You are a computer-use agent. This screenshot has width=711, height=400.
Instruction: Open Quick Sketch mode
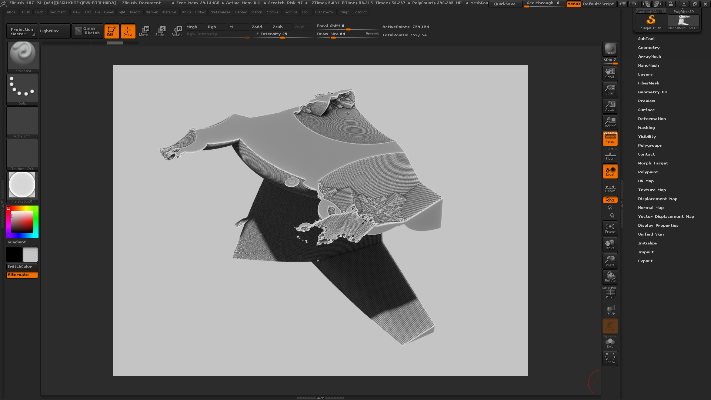pyautogui.click(x=87, y=31)
